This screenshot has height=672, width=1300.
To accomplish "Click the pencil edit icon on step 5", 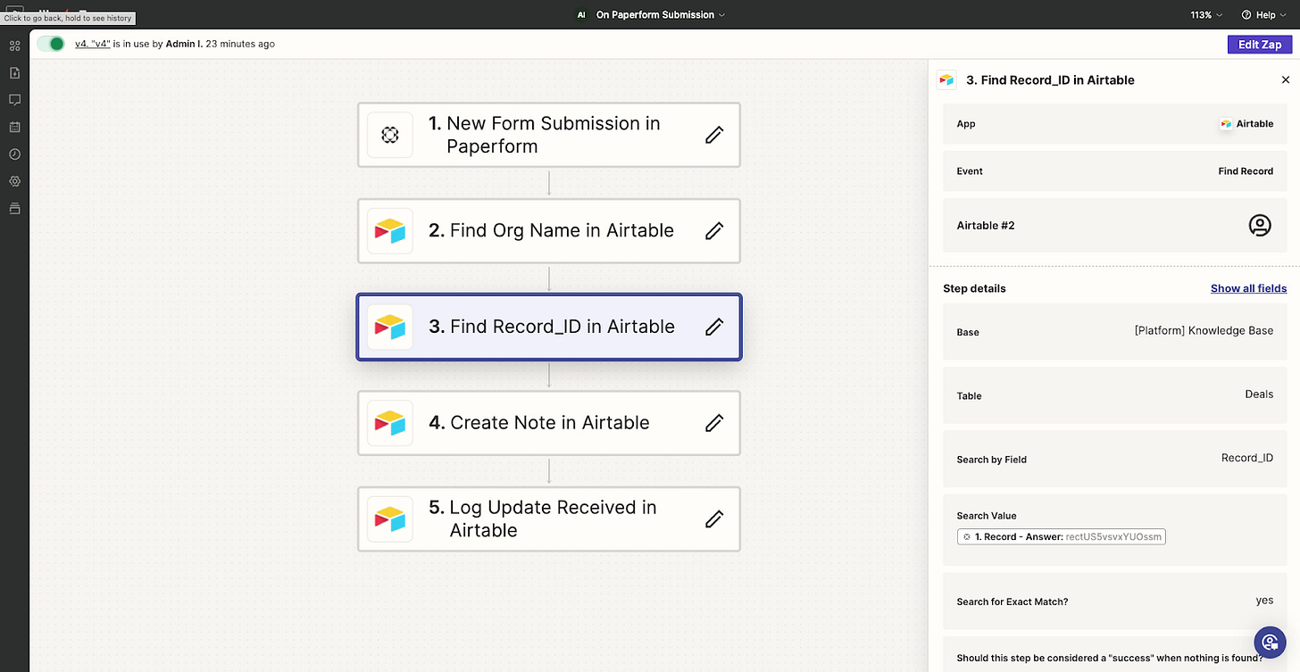I will click(x=714, y=519).
